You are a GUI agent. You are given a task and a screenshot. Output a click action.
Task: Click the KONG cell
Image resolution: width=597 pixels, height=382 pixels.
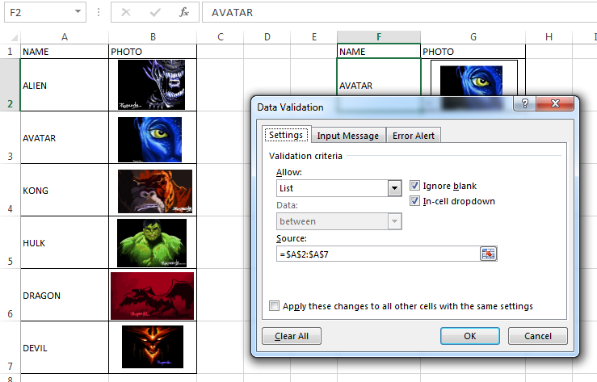click(65, 190)
